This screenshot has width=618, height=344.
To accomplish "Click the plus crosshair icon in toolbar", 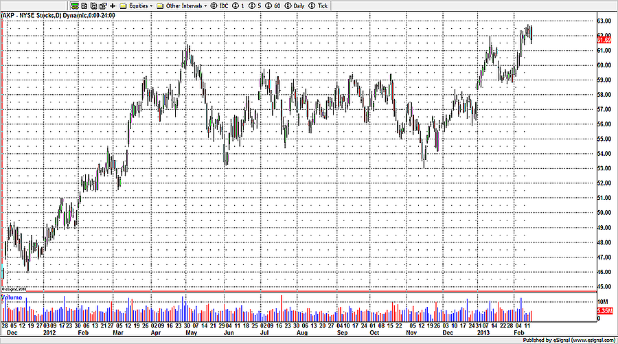I will click(113, 5).
